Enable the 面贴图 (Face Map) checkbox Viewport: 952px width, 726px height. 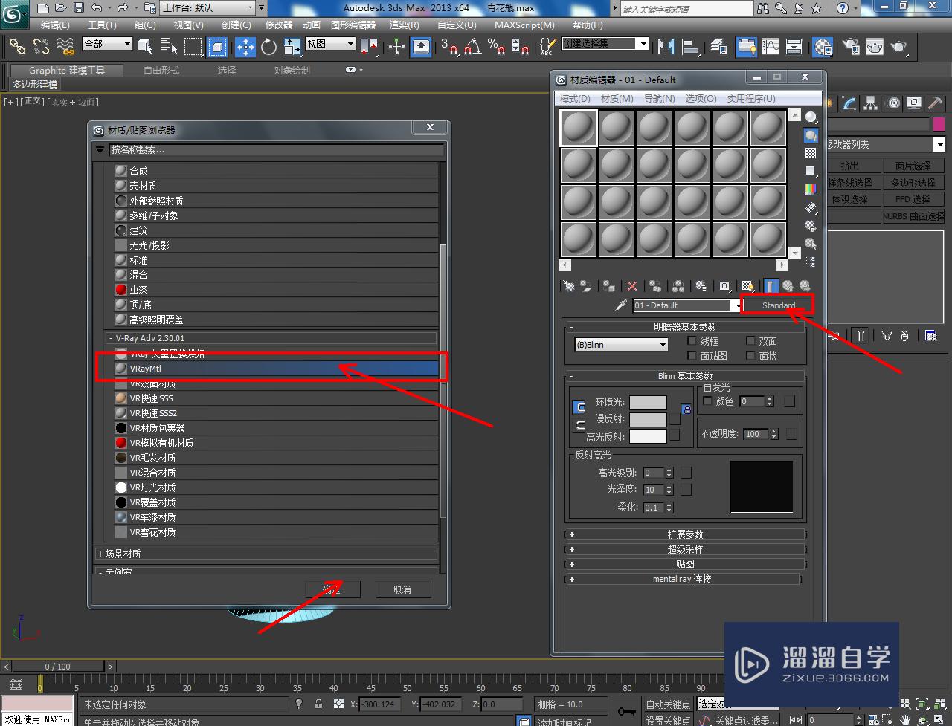tap(692, 356)
